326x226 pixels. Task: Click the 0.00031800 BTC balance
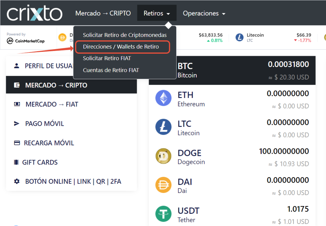288,64
